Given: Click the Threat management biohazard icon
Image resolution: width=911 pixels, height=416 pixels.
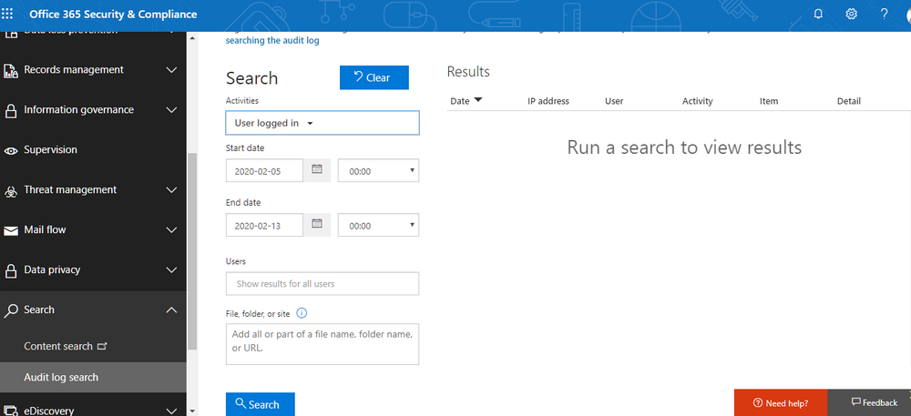Looking at the screenshot, I should (10, 191).
